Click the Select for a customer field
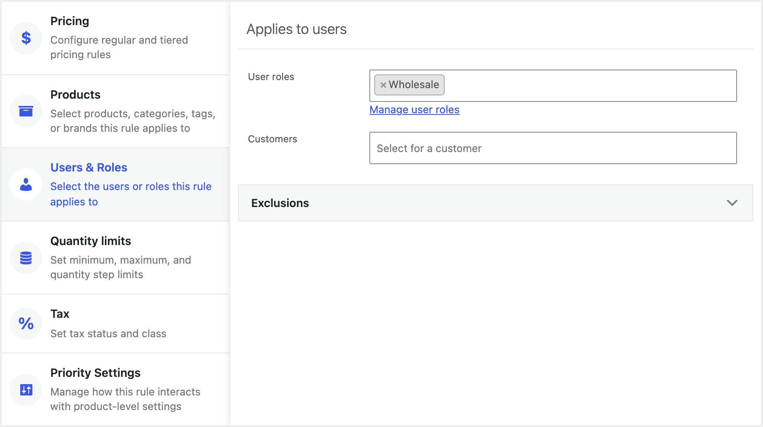This screenshot has height=427, width=763. pyautogui.click(x=553, y=148)
